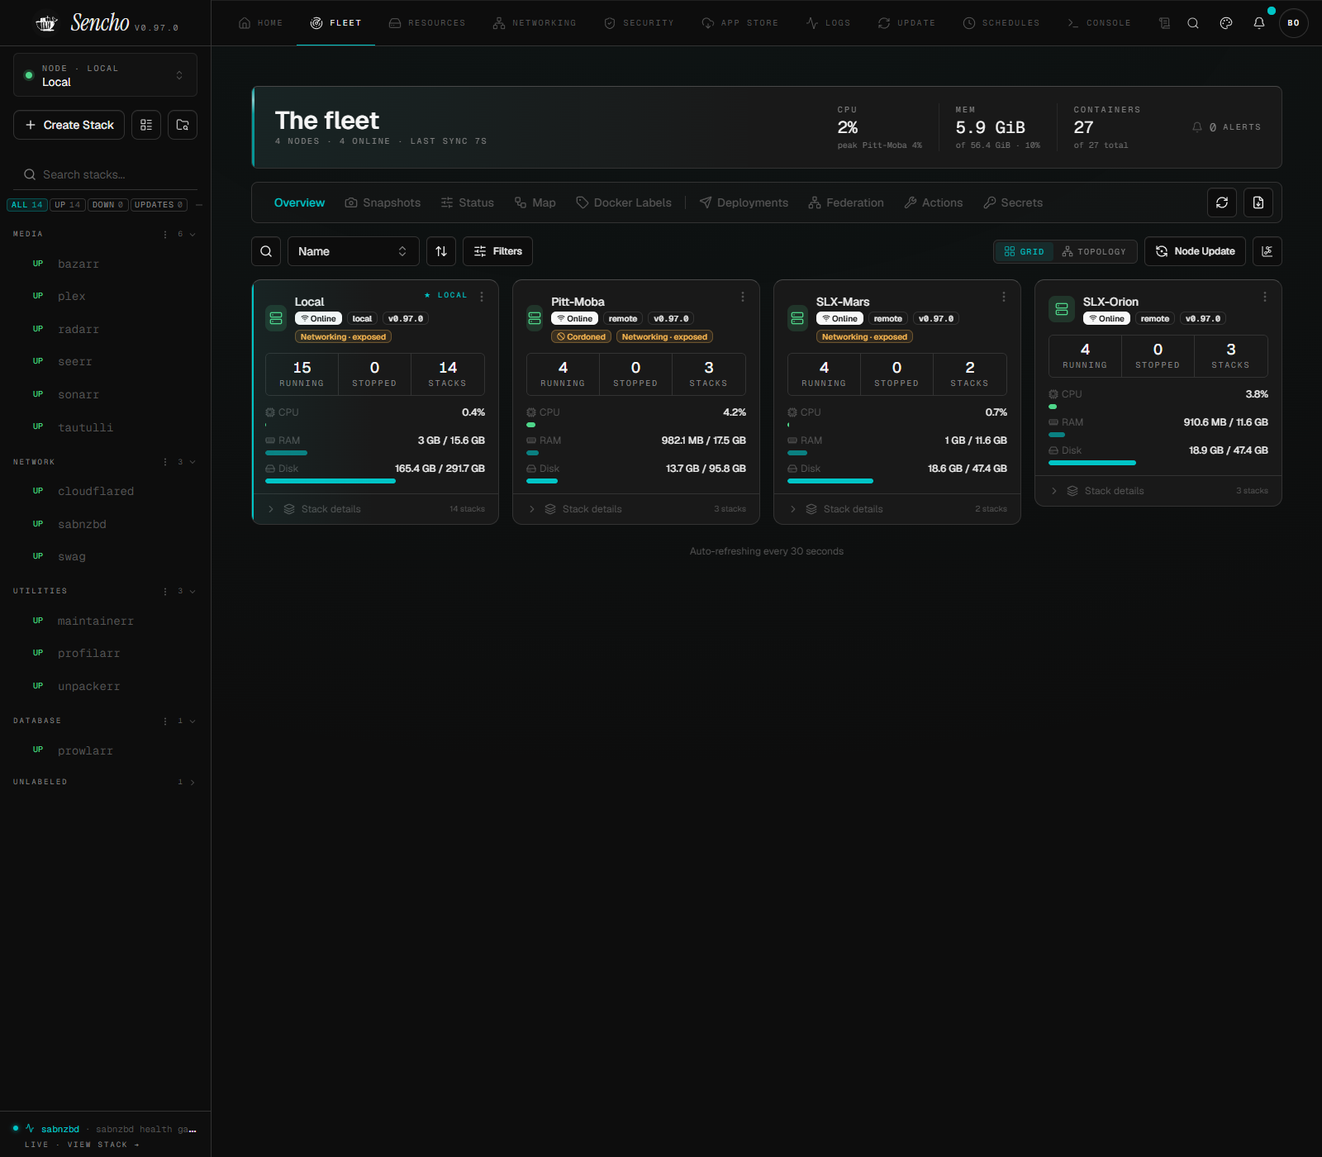
Task: Open global search magnifier in top bar
Action: click(1193, 23)
